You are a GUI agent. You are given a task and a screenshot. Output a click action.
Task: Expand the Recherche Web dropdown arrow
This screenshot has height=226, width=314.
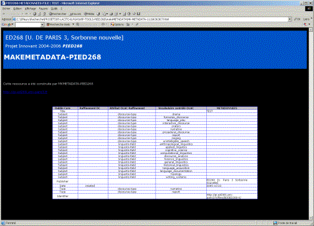(73, 24)
